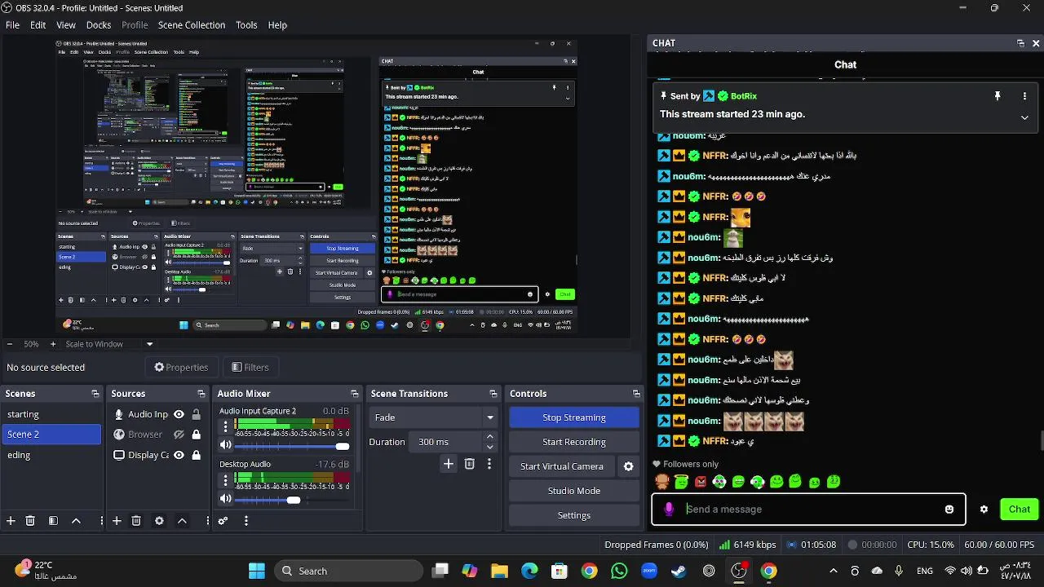Click the purple microphone icon in chat box
1044x587 pixels.
point(669,509)
